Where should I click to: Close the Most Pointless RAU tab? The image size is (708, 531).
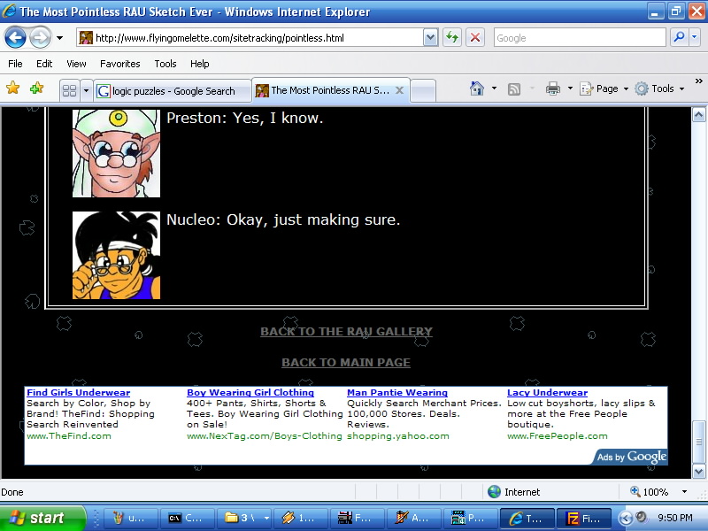400,90
